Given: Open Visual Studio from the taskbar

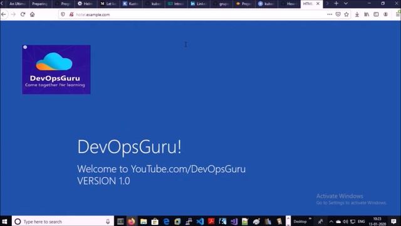Looking at the screenshot, I should point(234,222).
